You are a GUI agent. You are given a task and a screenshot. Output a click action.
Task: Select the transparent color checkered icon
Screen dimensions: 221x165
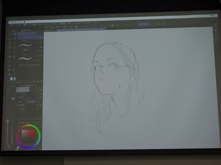(x=14, y=78)
